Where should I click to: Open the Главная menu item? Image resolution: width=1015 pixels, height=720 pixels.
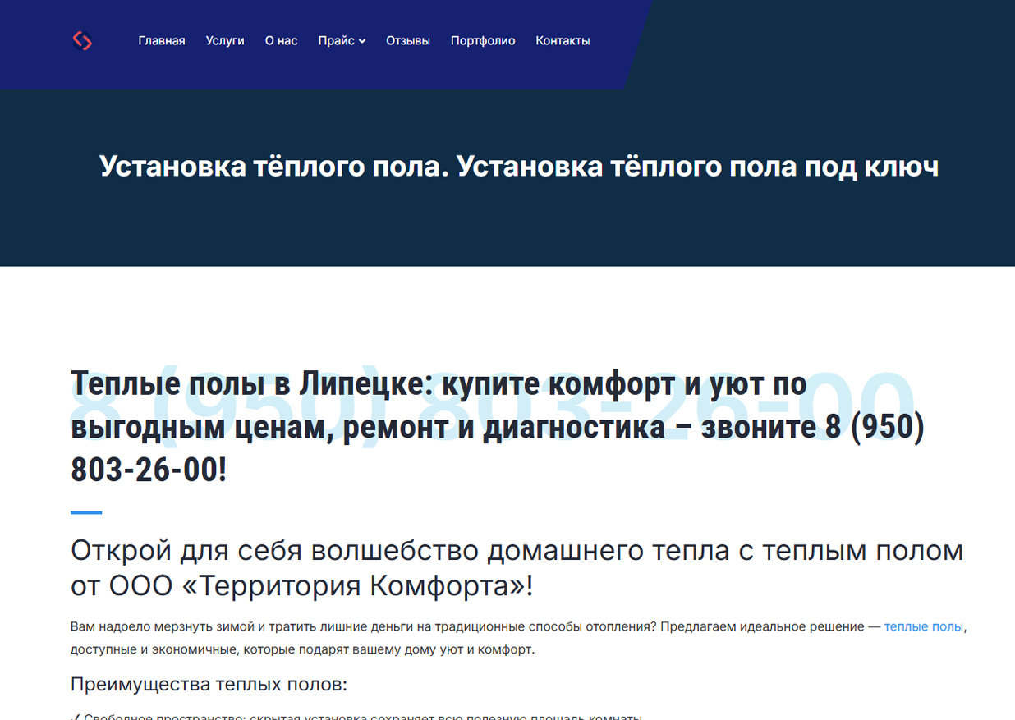[162, 40]
